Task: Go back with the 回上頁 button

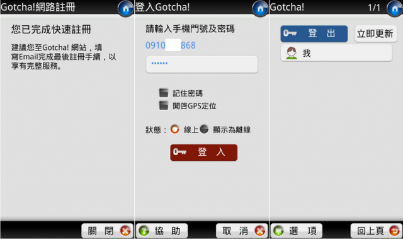Action: [377, 231]
